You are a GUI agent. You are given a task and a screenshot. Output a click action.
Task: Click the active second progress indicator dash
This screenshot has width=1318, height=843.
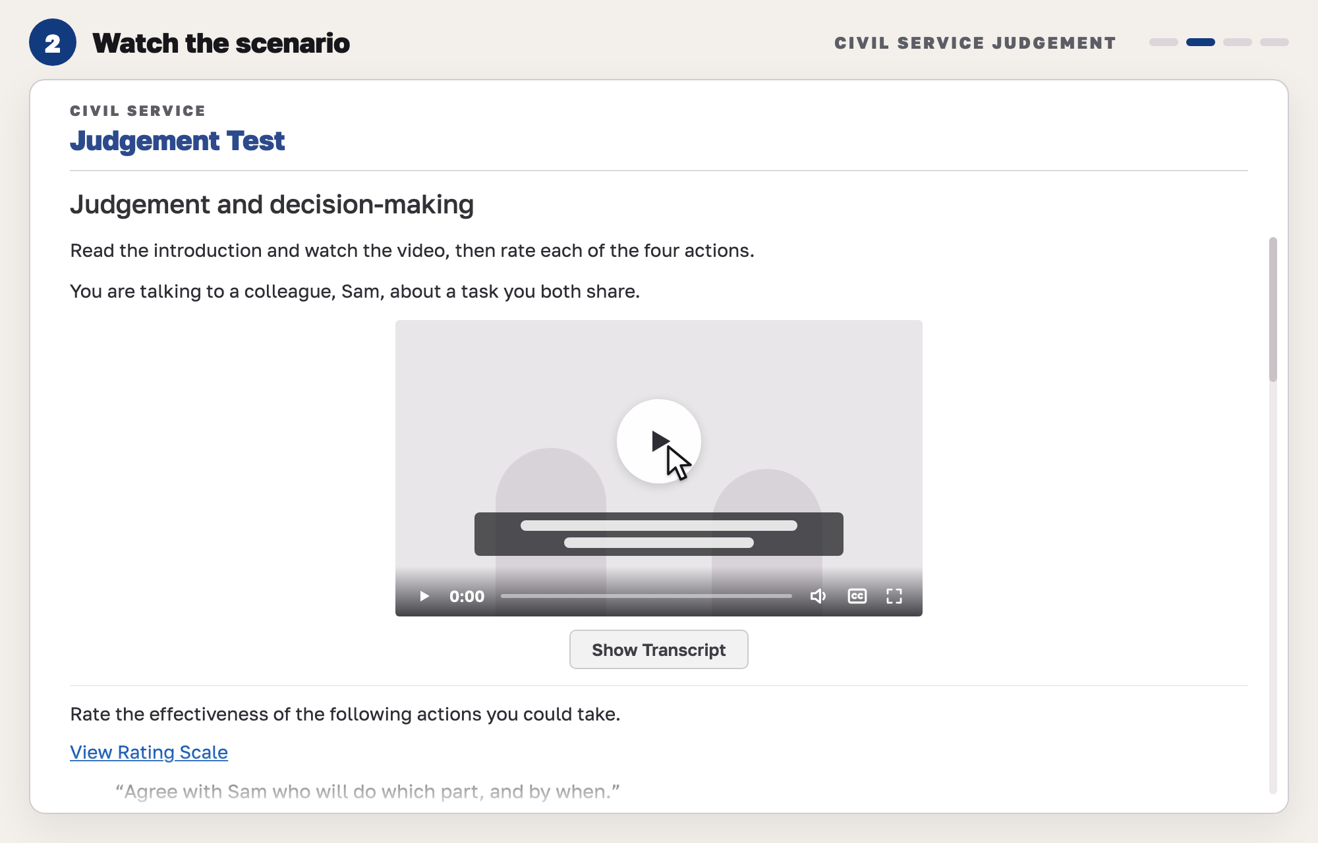[1200, 42]
